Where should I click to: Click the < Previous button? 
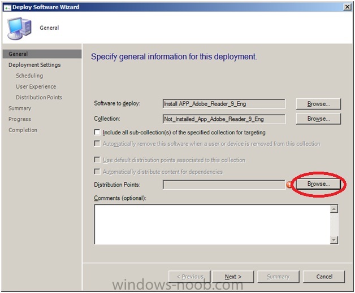190,277
